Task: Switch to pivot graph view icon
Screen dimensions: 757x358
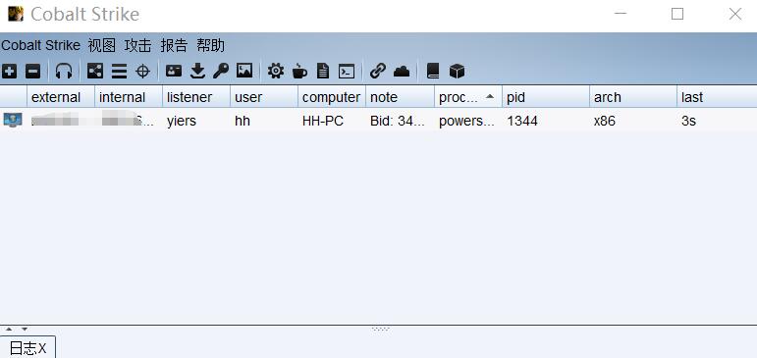Action: (x=95, y=72)
